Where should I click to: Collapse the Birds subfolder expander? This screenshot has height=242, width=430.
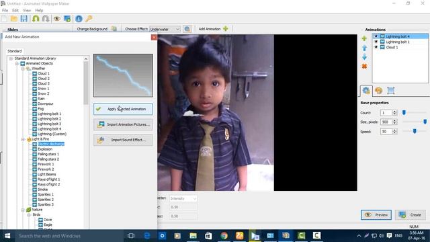[29, 215]
